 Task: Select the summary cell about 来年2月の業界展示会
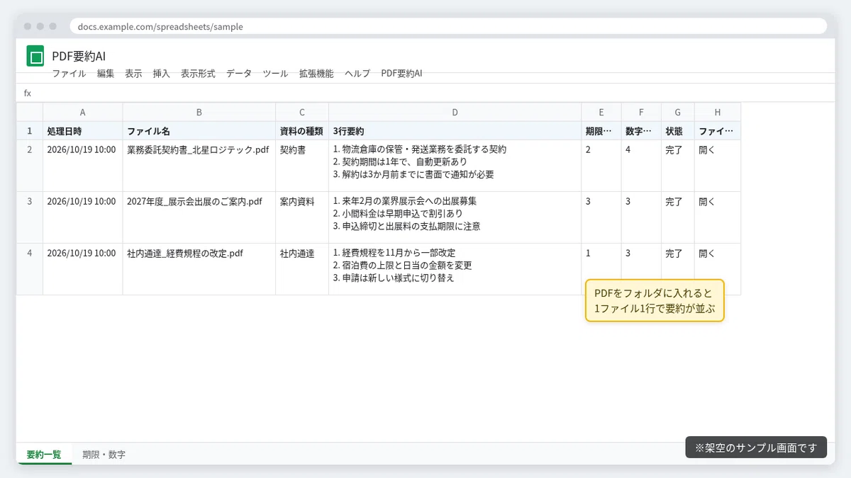[455, 217]
